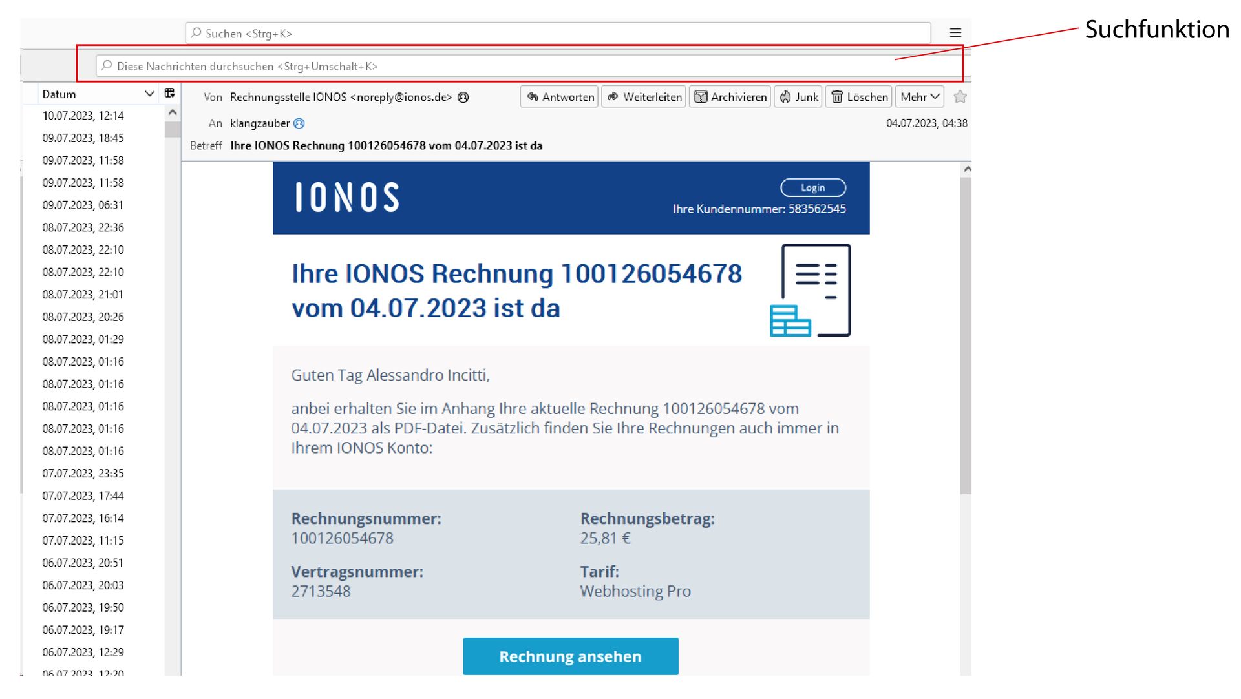Viewport: 1241px width, 699px height.
Task: Click the 'Rechnungsbetrag:' label
Action: tap(648, 519)
